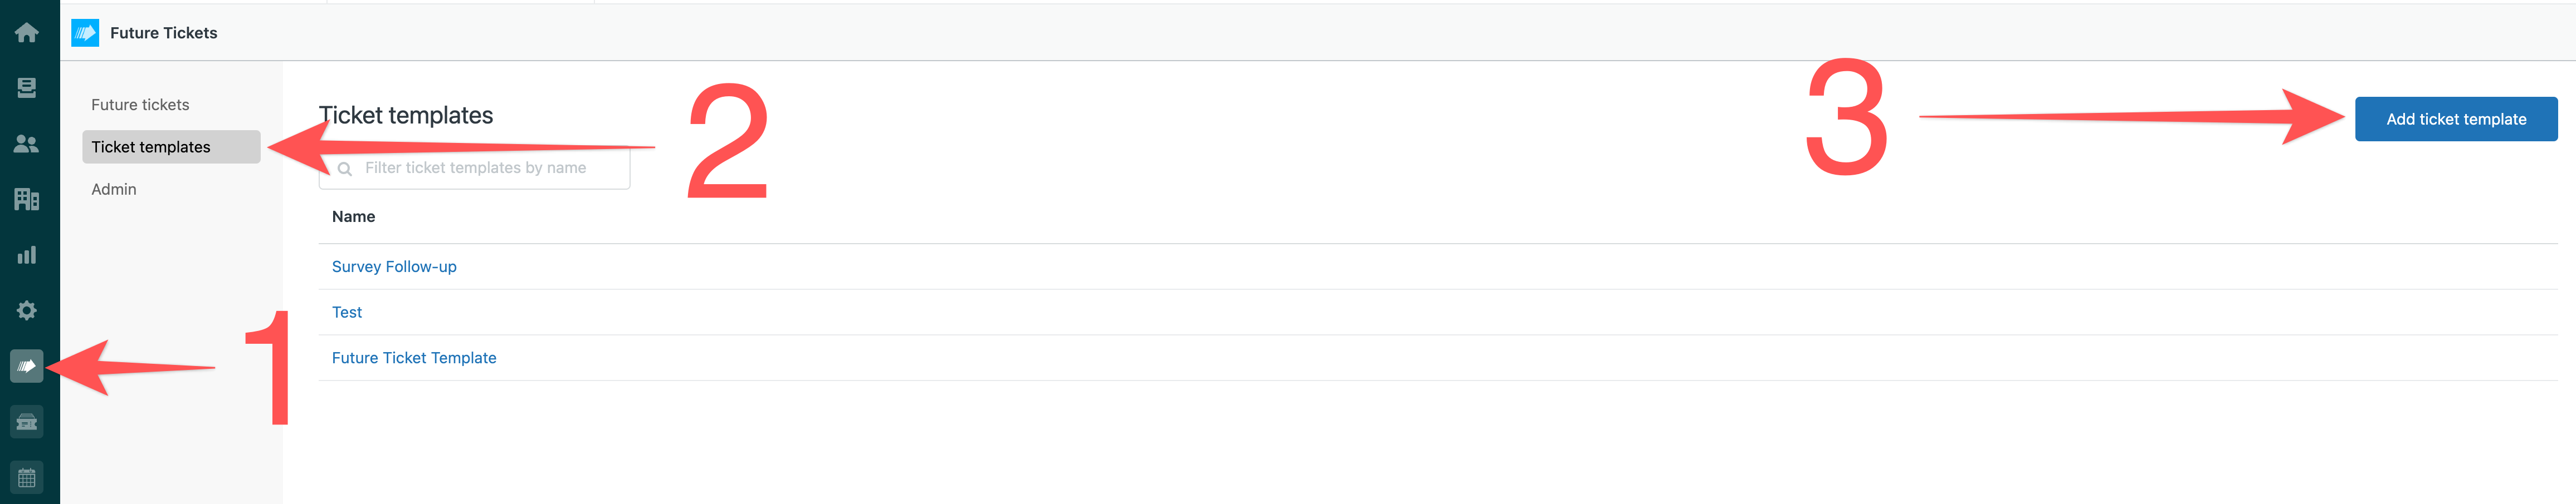This screenshot has width=2576, height=504.
Task: Open the Home icon in sidebar
Action: click(27, 33)
